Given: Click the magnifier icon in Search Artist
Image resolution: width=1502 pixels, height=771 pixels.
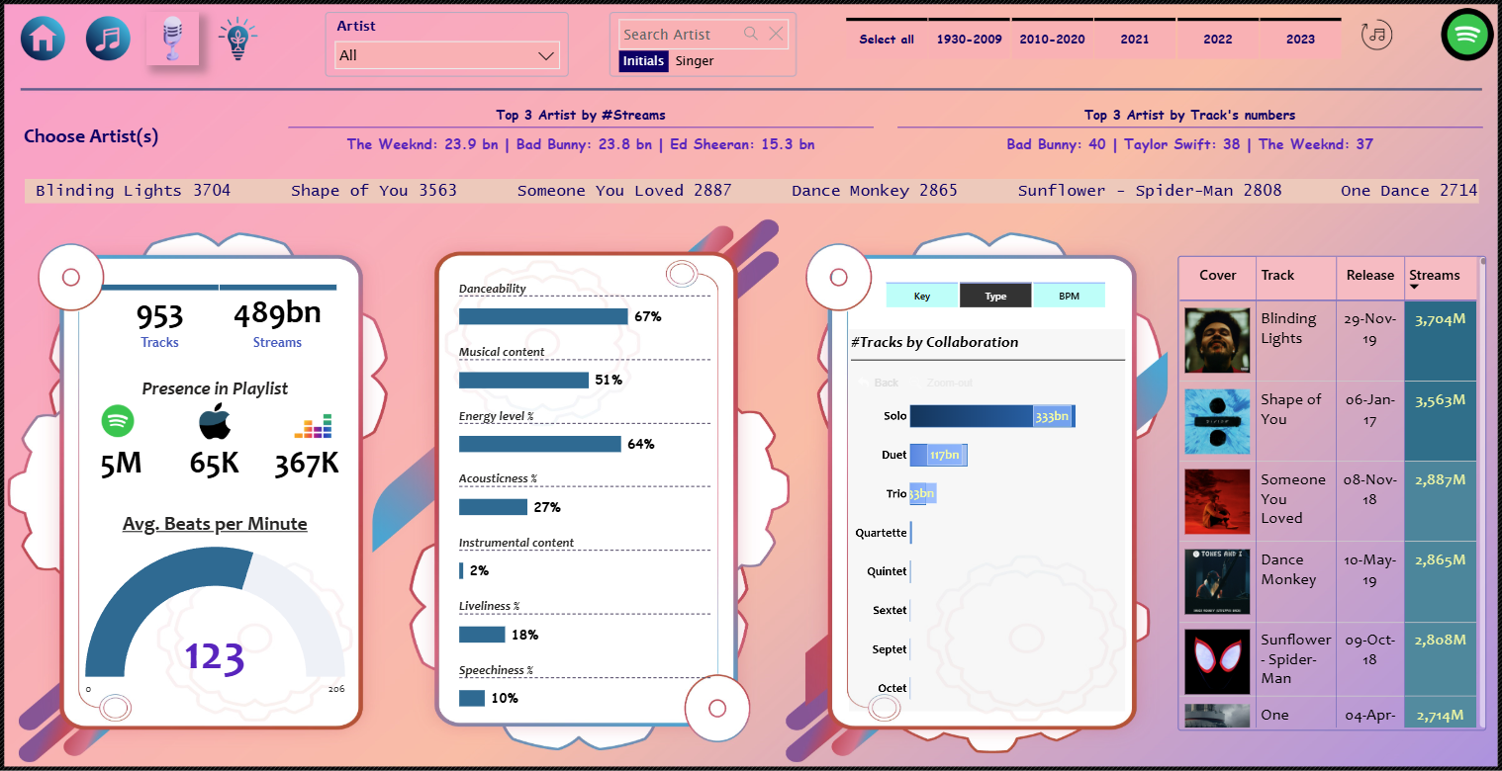Looking at the screenshot, I should pos(751,34).
